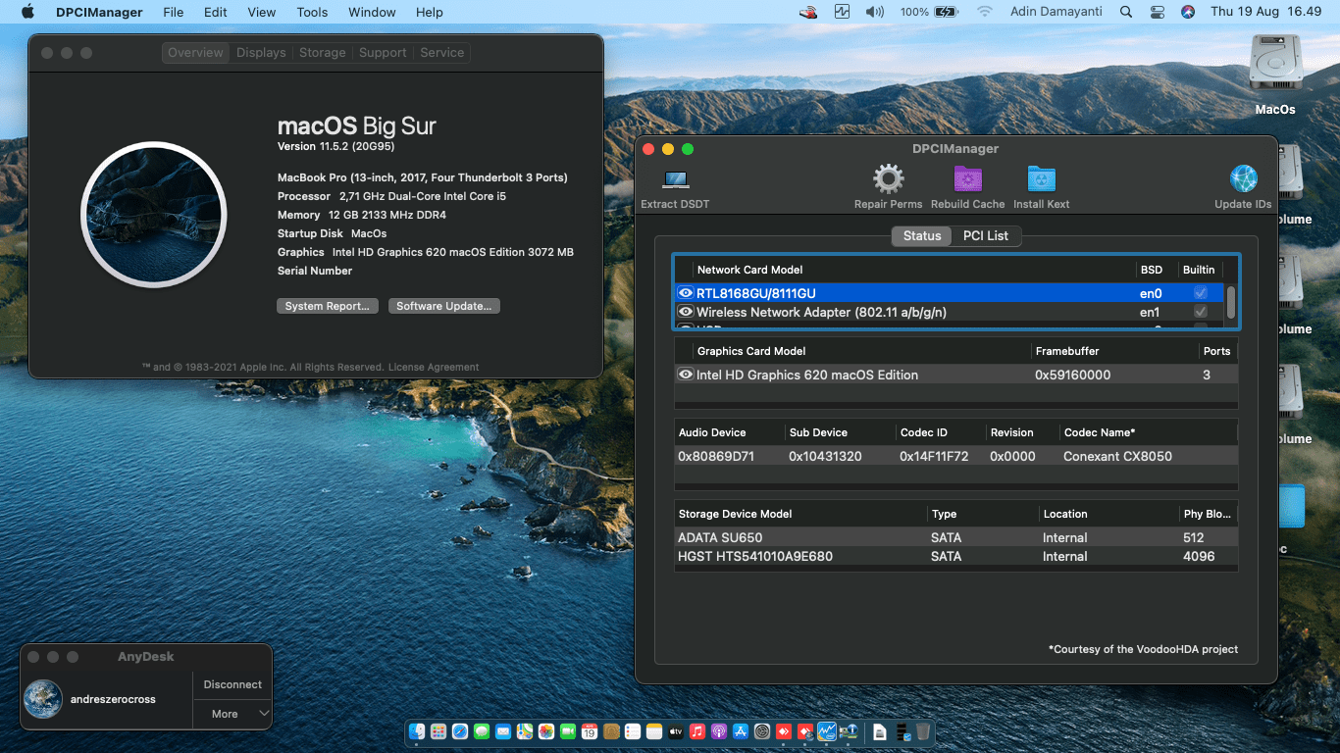Click the eye icon beside RTL8168GU/8111GU
This screenshot has height=753, width=1340.
coord(686,293)
